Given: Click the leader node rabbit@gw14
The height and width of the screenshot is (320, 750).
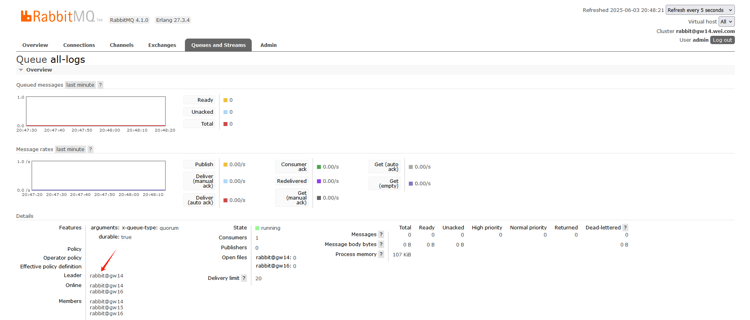Looking at the screenshot, I should point(107,275).
